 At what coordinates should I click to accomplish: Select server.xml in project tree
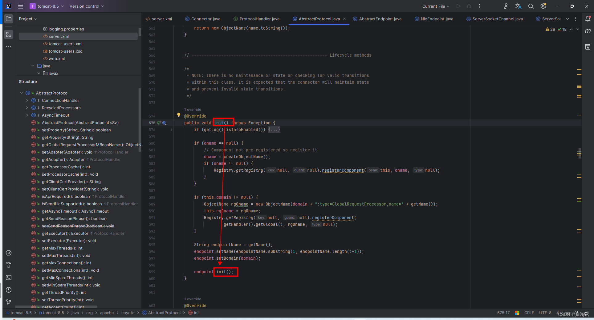(x=78, y=36)
